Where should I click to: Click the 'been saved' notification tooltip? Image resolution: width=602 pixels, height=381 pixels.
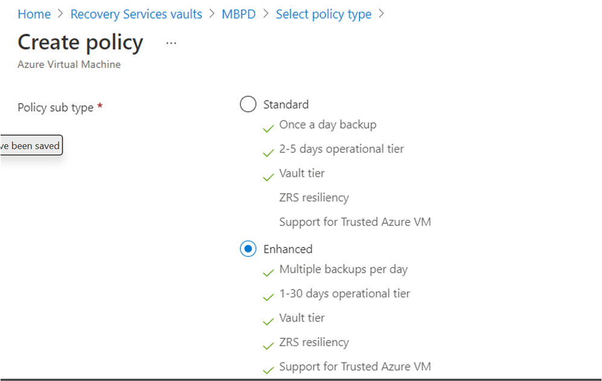pyautogui.click(x=31, y=145)
